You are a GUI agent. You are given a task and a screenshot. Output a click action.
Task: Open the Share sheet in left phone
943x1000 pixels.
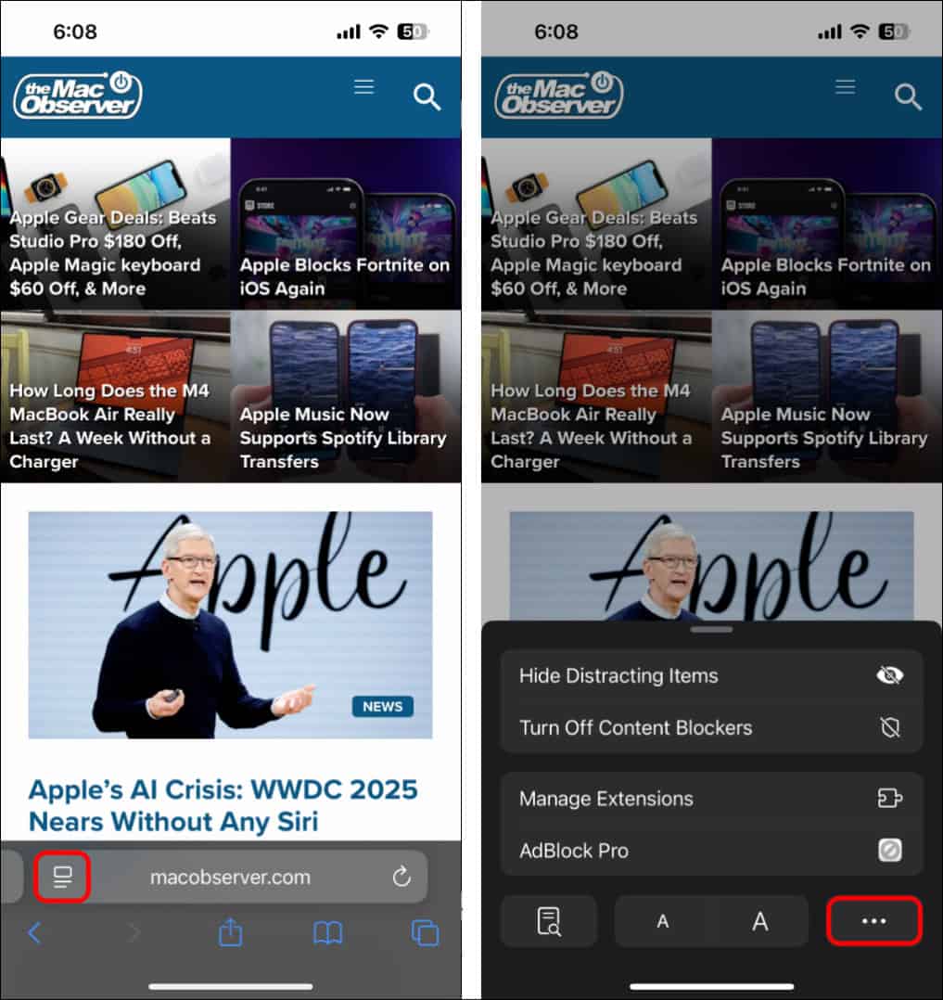230,931
